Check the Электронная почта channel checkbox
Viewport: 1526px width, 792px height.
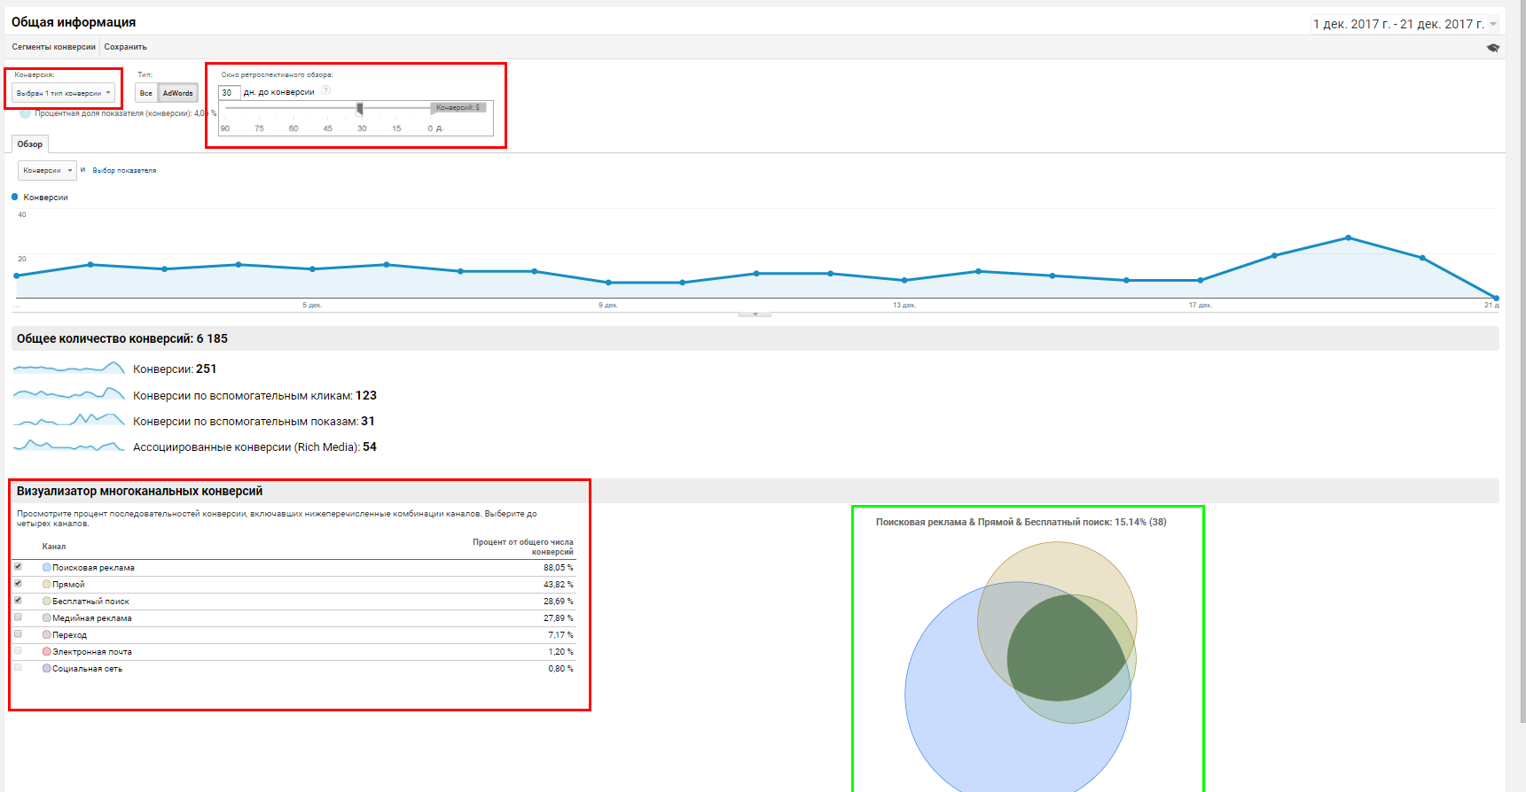[x=18, y=650]
